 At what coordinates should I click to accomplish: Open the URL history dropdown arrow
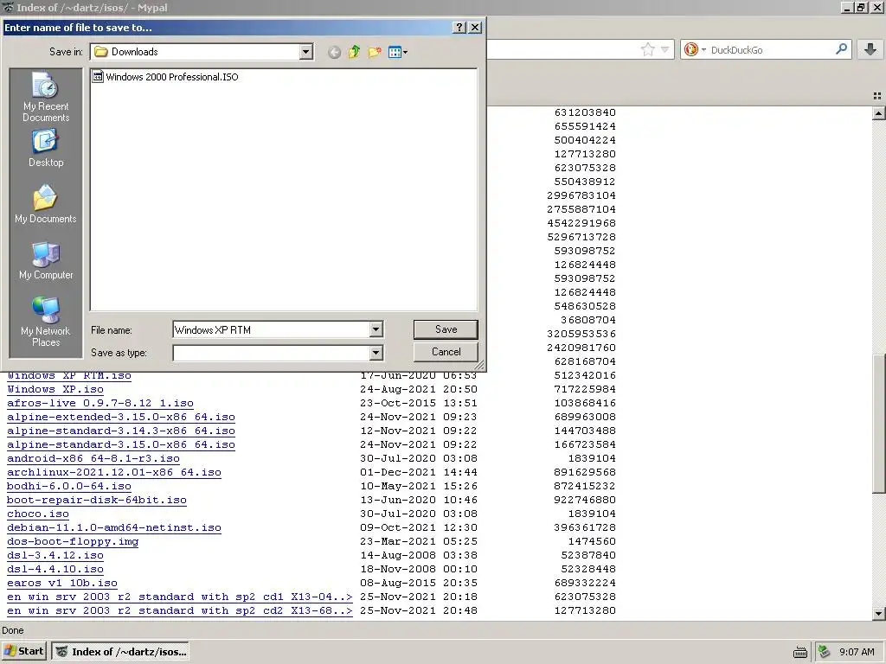point(665,49)
